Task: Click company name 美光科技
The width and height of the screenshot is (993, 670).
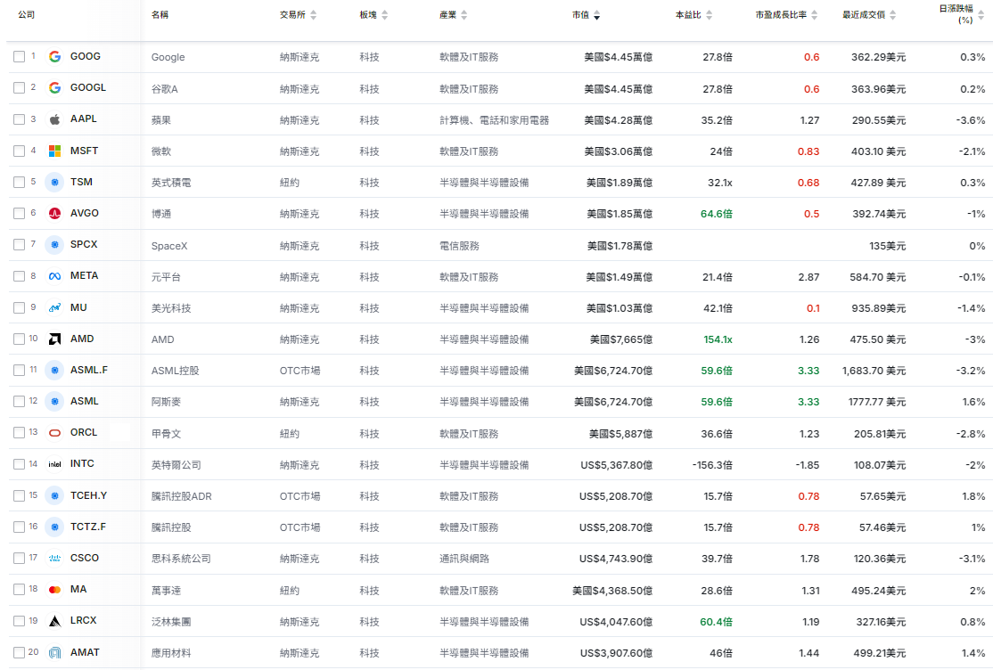Action: tap(171, 308)
